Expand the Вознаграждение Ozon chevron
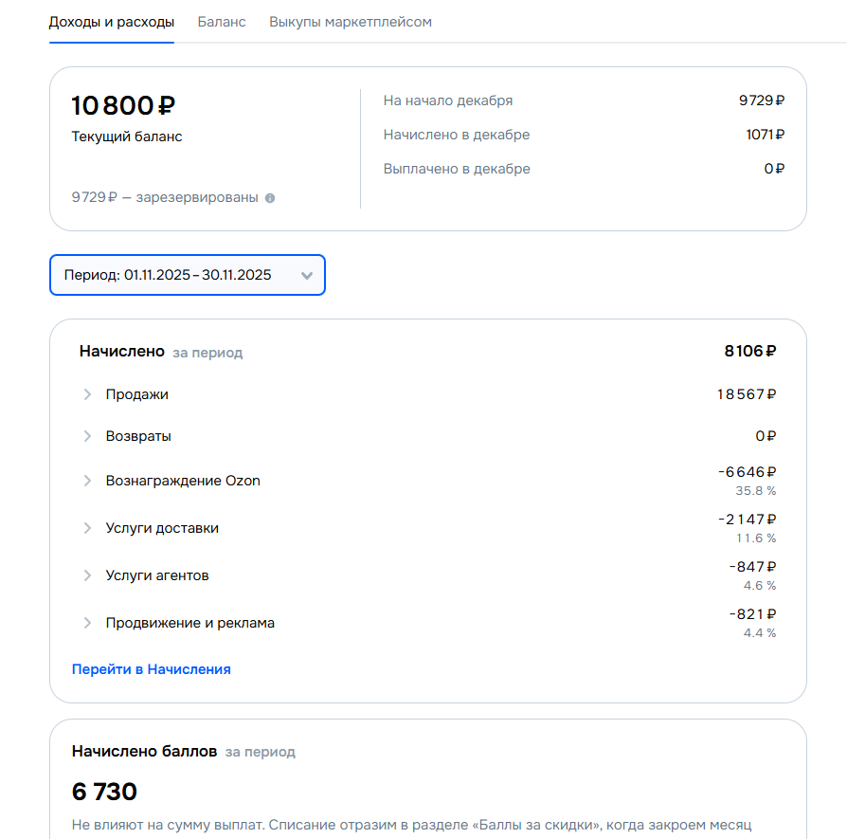The height and width of the screenshot is (839, 847). pos(87,481)
